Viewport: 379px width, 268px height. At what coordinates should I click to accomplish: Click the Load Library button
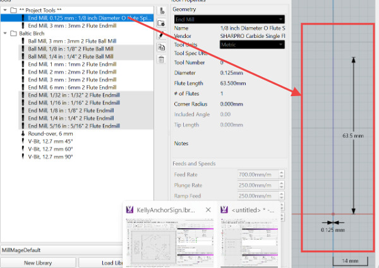click(101, 263)
